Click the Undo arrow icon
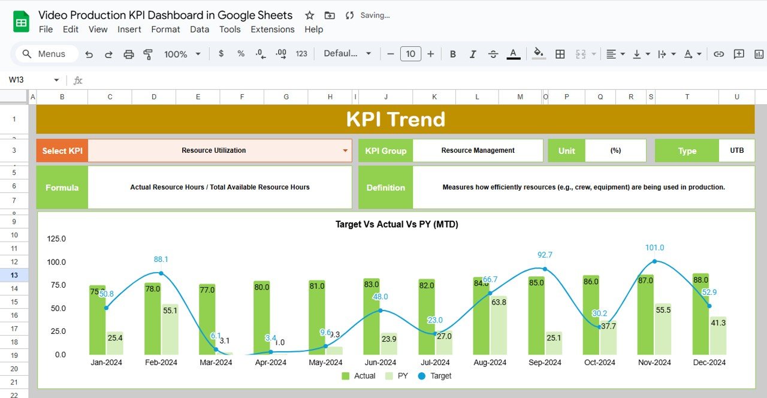The height and width of the screenshot is (398, 767). click(89, 54)
